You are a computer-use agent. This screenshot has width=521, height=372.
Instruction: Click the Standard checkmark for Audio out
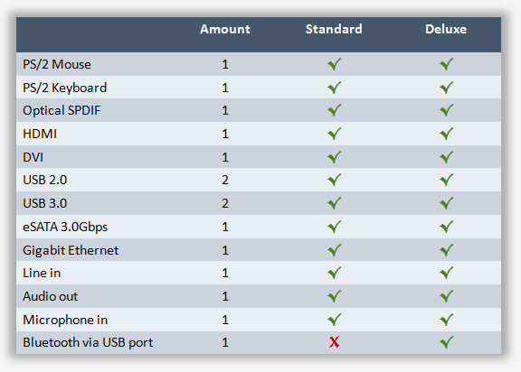coord(335,296)
